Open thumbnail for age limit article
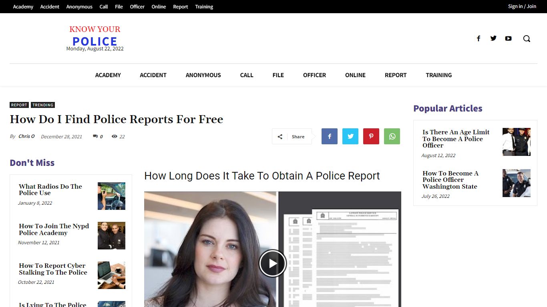This screenshot has width=547, height=307. [x=517, y=142]
